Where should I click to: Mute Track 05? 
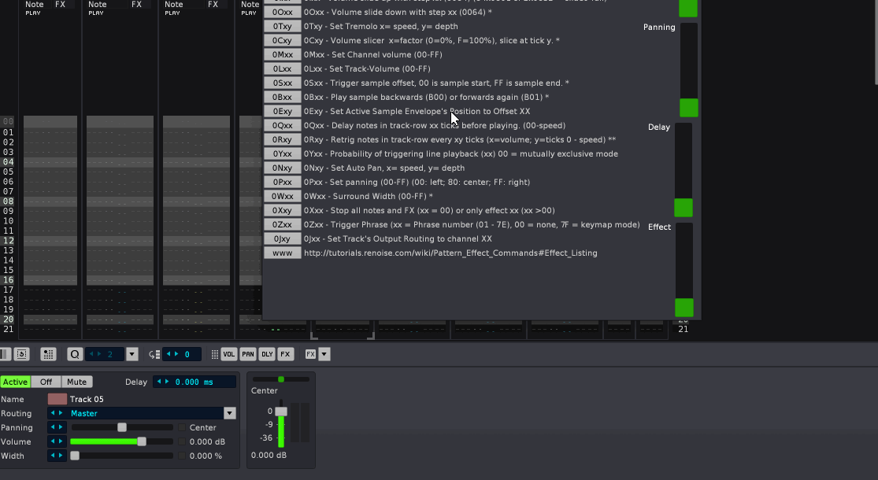coord(76,382)
